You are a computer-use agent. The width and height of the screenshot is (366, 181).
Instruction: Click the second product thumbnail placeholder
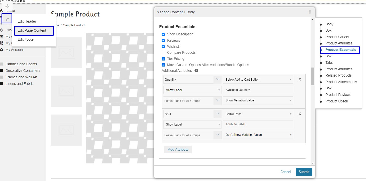pyautogui.click(x=66, y=91)
